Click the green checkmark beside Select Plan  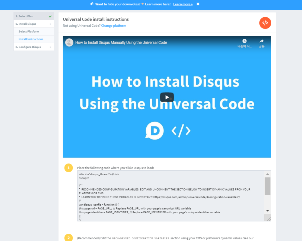50,16
